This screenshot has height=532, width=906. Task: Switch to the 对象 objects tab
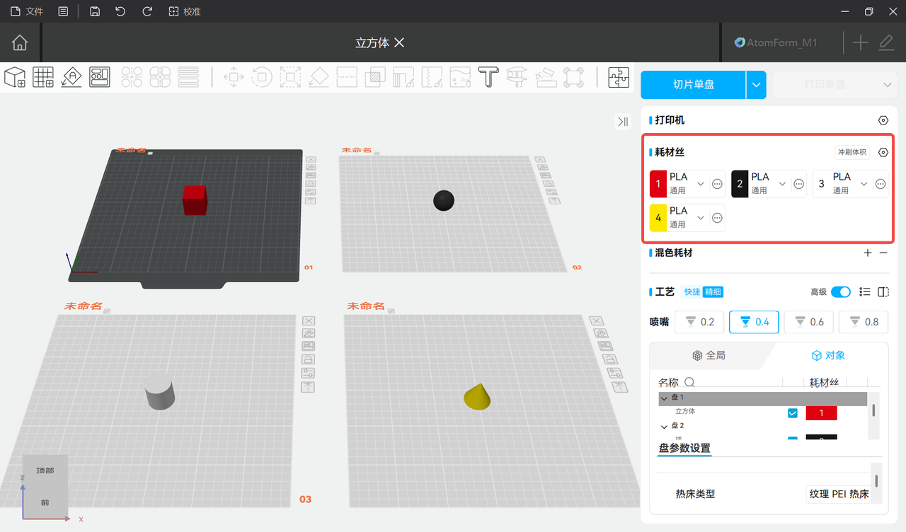828,355
